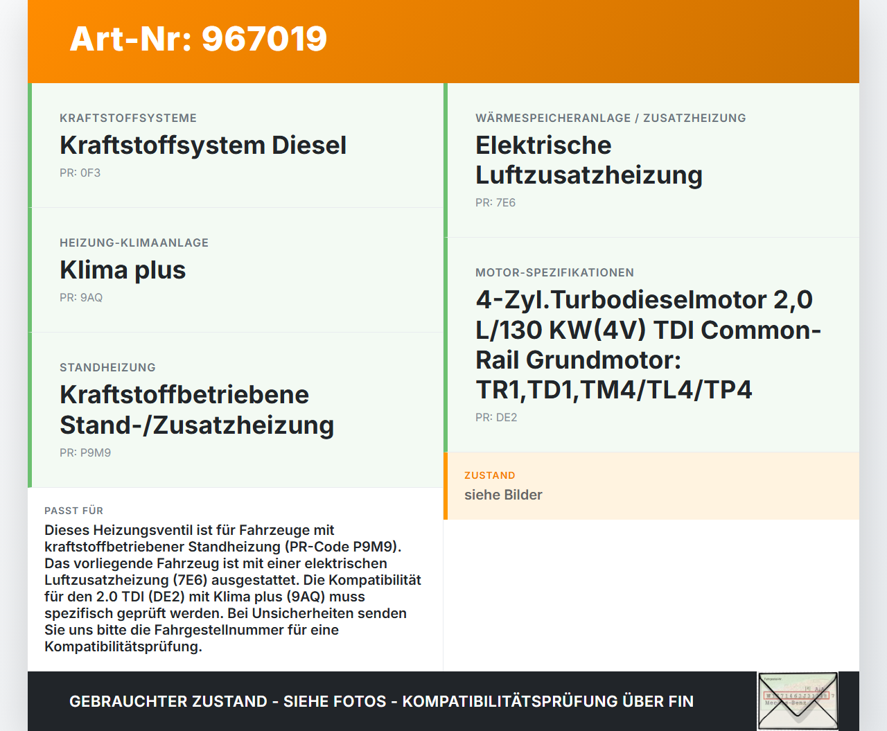Click the PR: 0F3 code label

coord(80,173)
